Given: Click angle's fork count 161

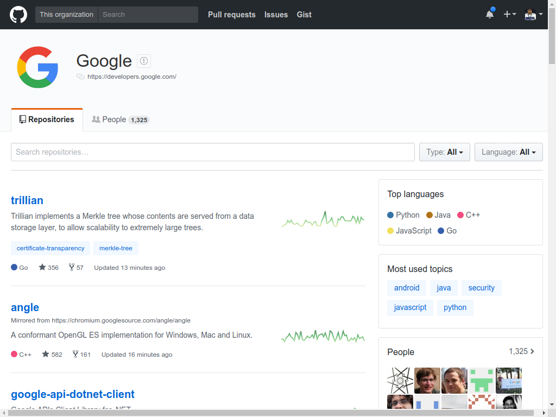Looking at the screenshot, I should pos(81,354).
